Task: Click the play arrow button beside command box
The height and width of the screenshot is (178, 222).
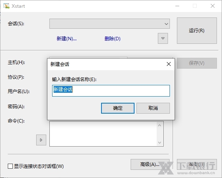Action: [41, 140]
